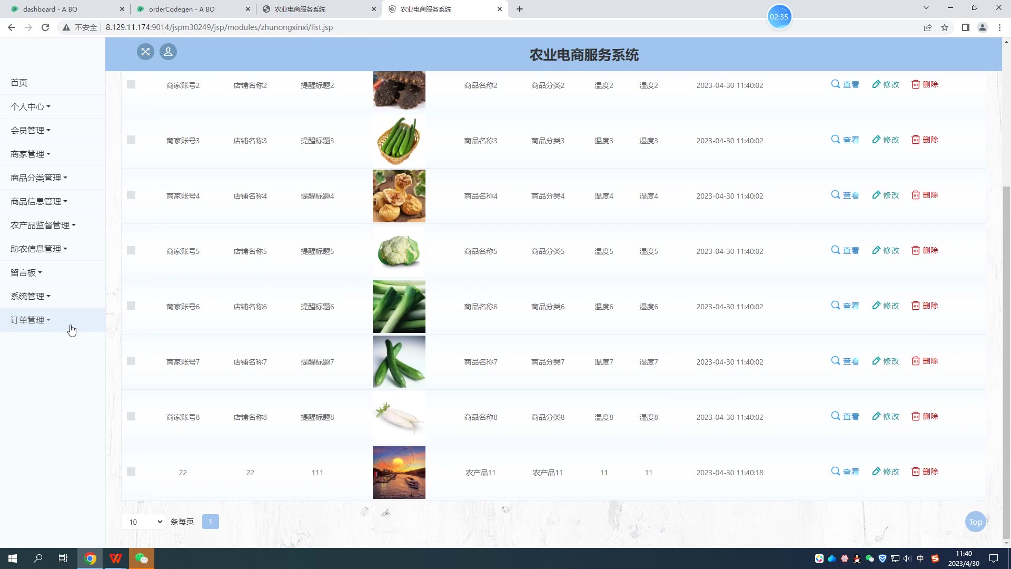Click the delete trash icon for 商家账号7 row
Viewport: 1011px width, 569px height.
click(x=916, y=361)
